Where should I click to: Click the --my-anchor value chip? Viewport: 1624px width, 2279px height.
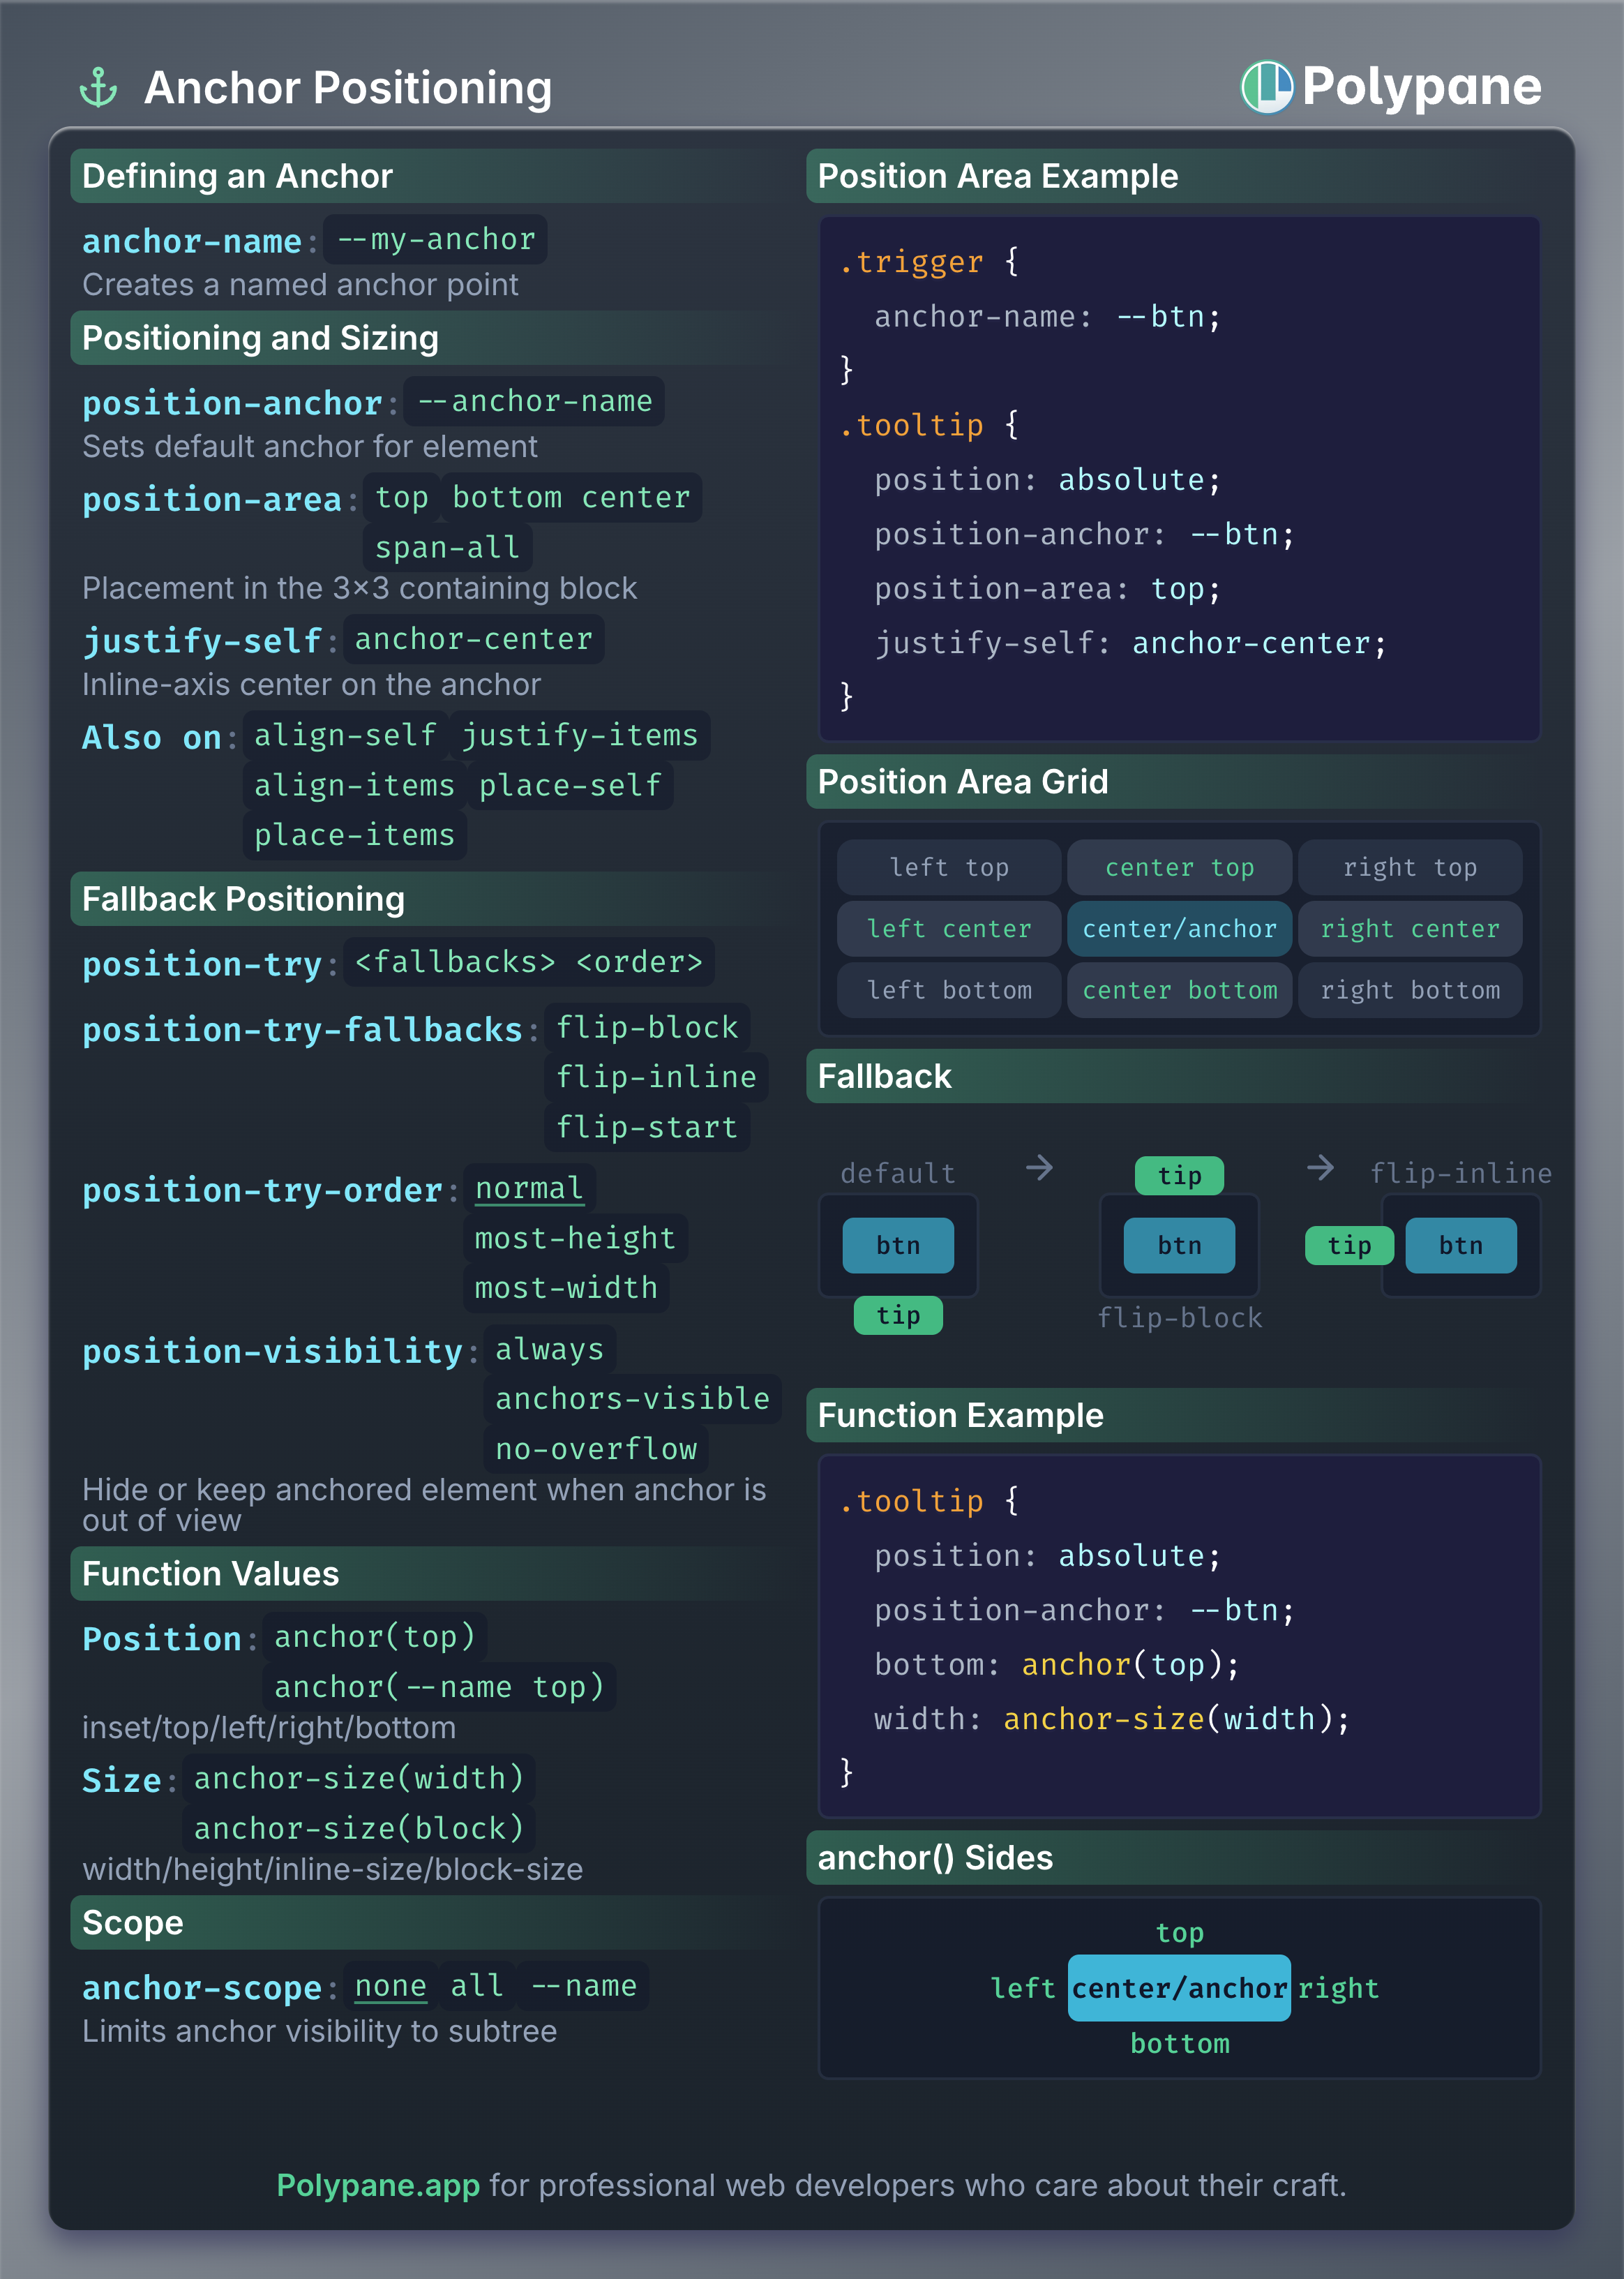(x=436, y=240)
